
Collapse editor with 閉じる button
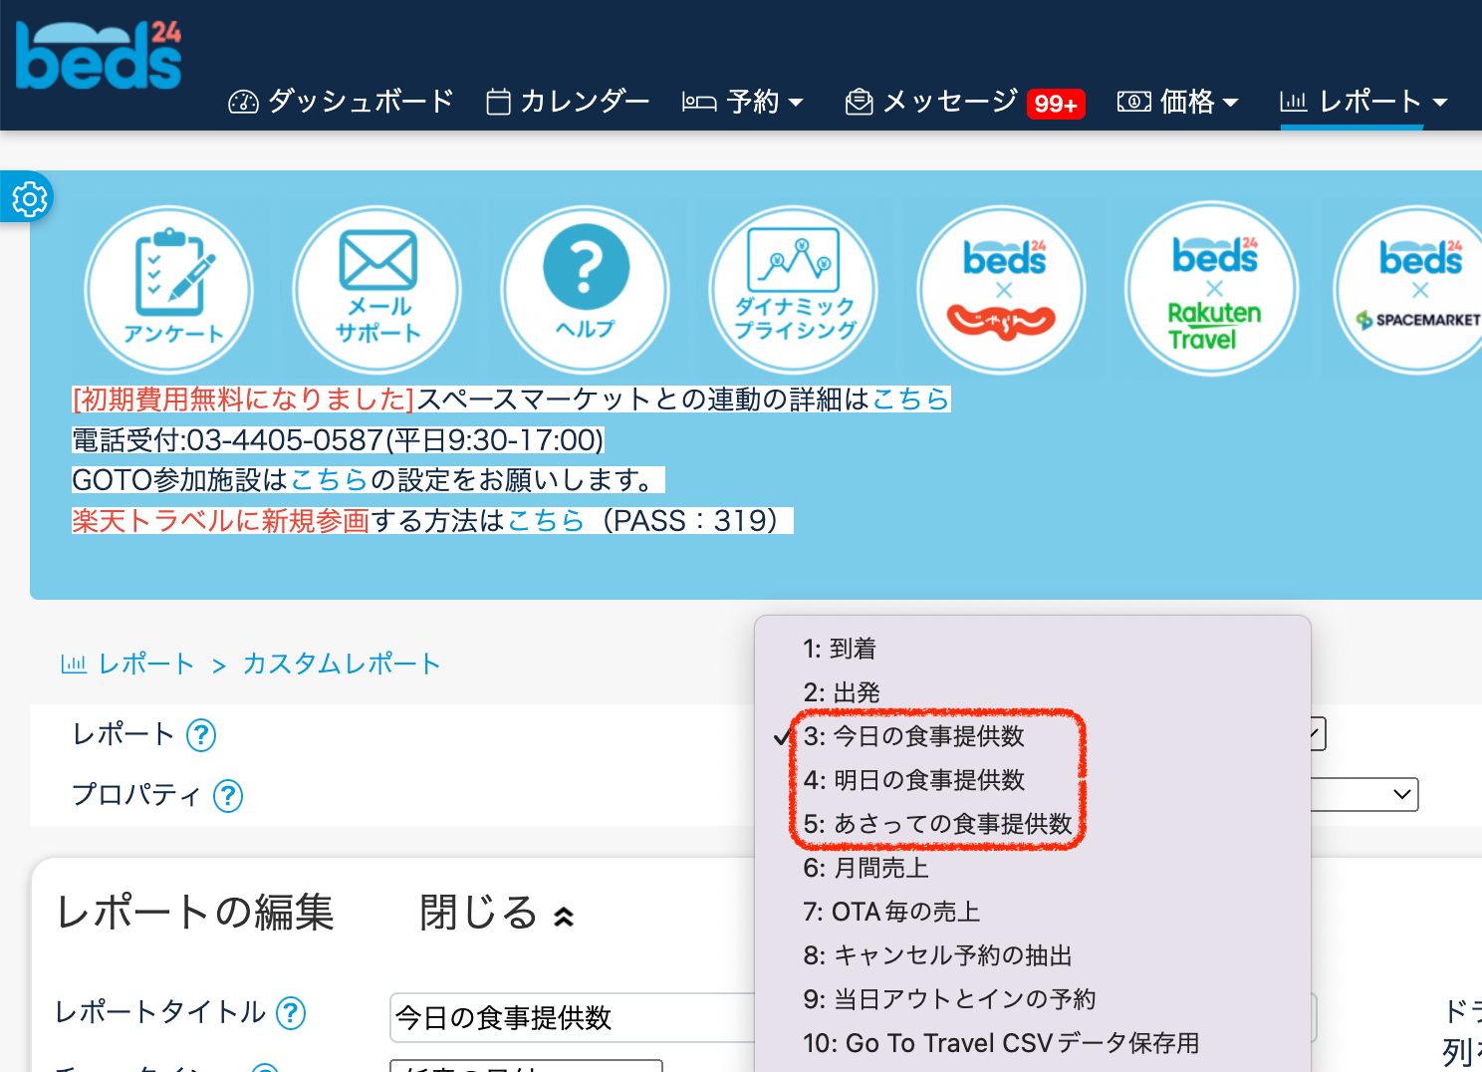pos(496,913)
